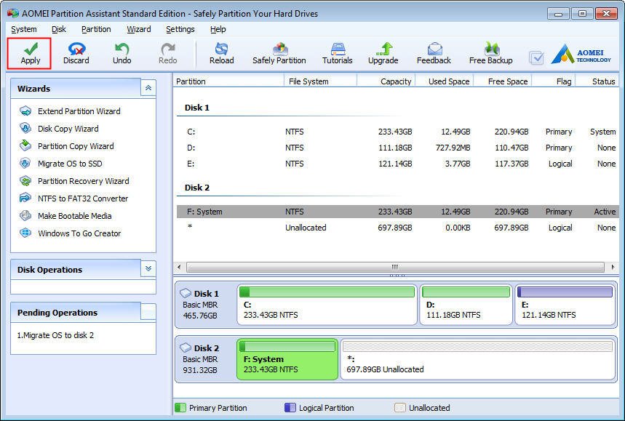Click the horizontal scrollbar thumb
Screen dimensions: 625x421
tap(394, 267)
